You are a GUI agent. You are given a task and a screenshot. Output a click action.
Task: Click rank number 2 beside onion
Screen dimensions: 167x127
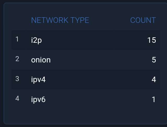click(x=17, y=59)
